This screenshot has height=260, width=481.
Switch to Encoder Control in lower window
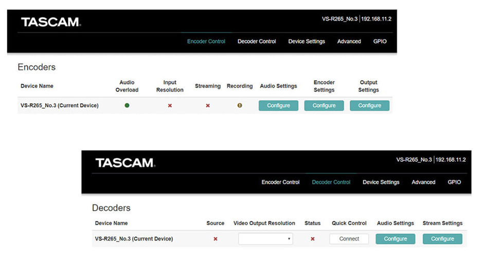click(x=280, y=182)
